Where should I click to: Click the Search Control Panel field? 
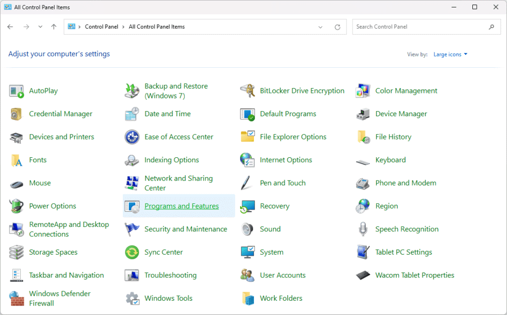click(x=426, y=27)
